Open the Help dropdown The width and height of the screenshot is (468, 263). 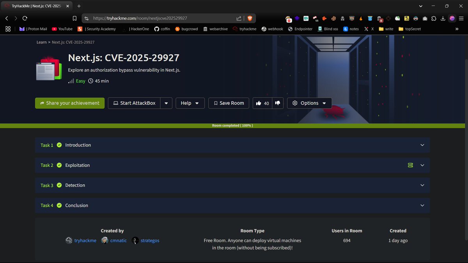[190, 103]
